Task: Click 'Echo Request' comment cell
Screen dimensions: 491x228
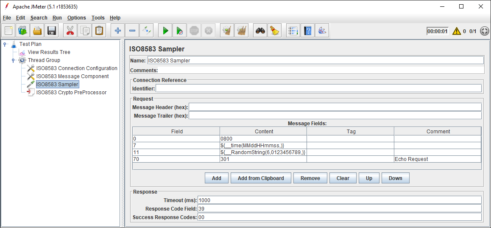Action: click(438, 159)
